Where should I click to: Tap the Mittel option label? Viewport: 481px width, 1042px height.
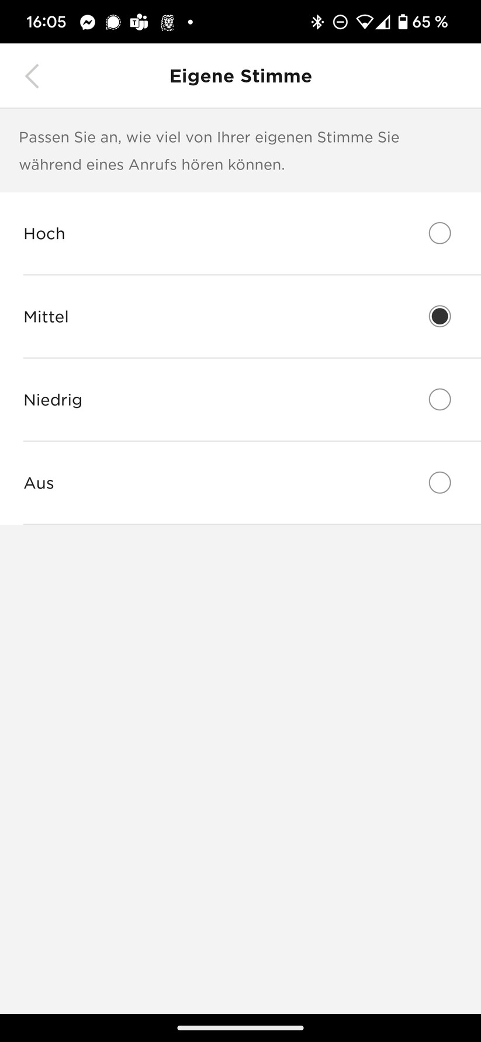(46, 317)
